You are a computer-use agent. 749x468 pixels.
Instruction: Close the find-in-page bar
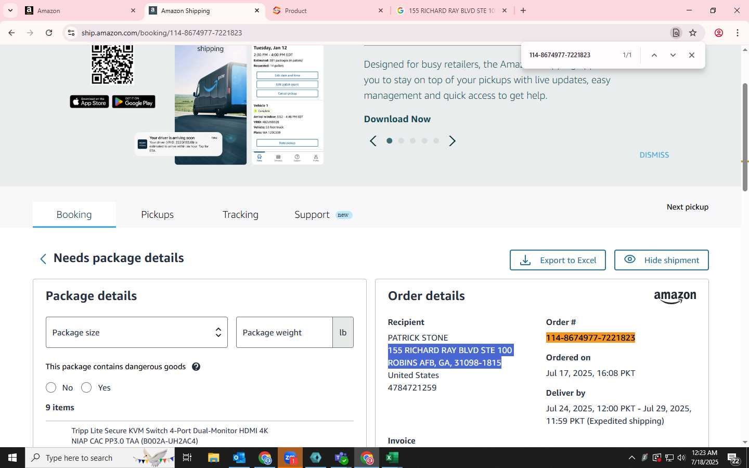[x=692, y=55]
